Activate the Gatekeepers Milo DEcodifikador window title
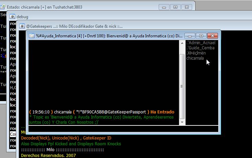This screenshot has height=158, width=252. [74, 26]
